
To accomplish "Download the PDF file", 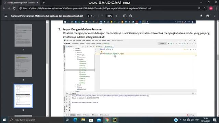I will 201,16.
